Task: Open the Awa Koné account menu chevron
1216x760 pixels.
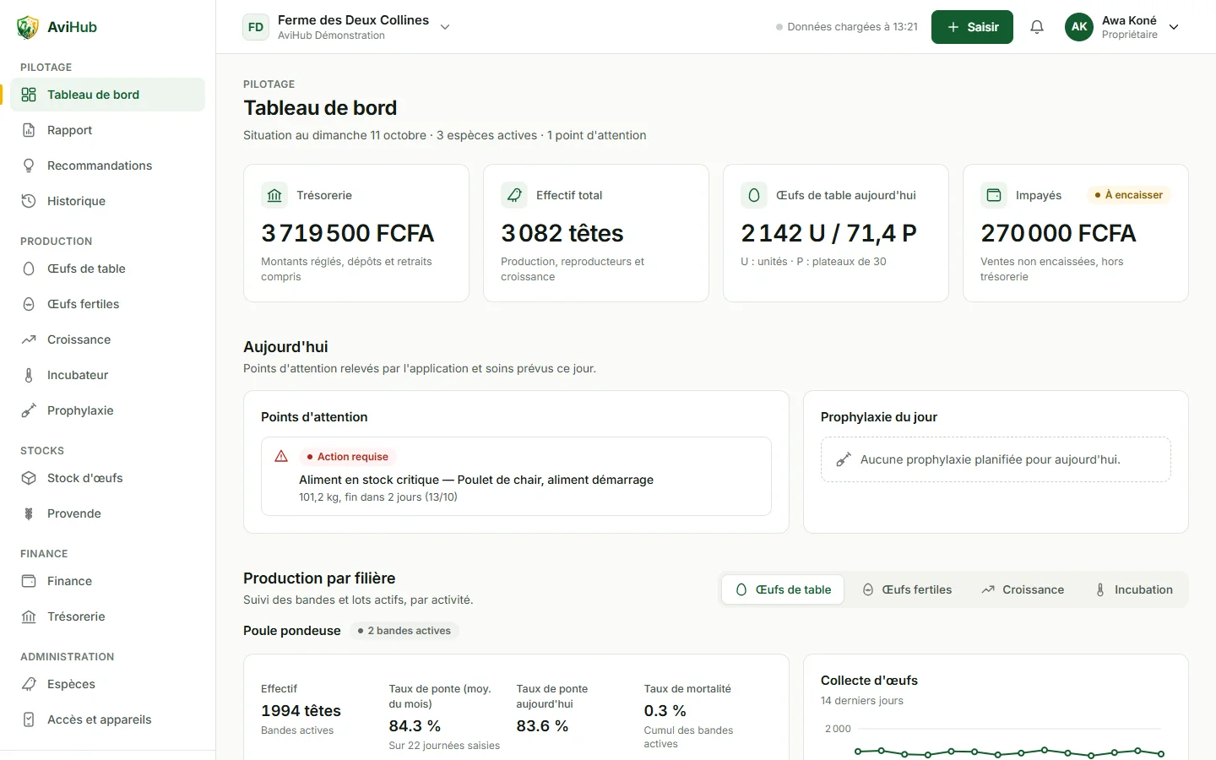Action: tap(1174, 27)
